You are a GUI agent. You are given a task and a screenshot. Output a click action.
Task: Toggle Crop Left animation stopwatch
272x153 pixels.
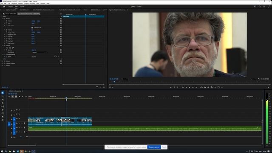(6, 37)
